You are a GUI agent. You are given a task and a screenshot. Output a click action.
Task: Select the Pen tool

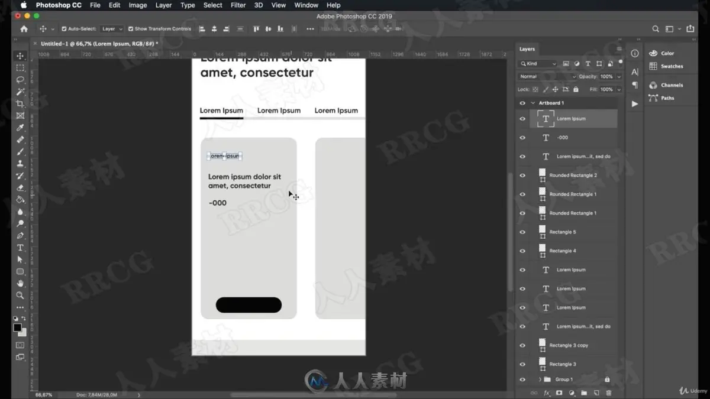20,236
